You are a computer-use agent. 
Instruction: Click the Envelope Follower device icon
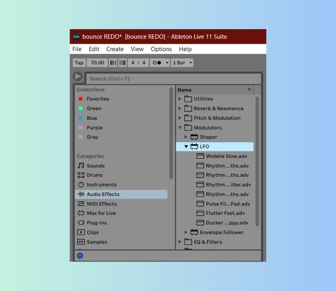click(194, 232)
